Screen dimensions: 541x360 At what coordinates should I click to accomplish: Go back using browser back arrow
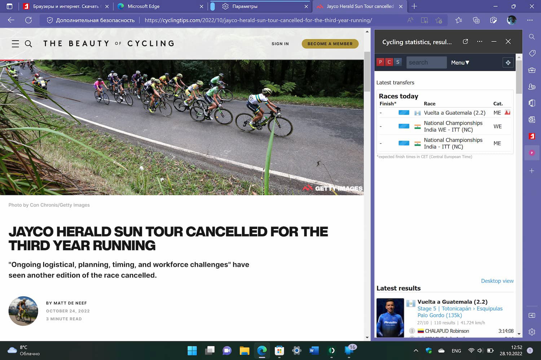pyautogui.click(x=11, y=20)
